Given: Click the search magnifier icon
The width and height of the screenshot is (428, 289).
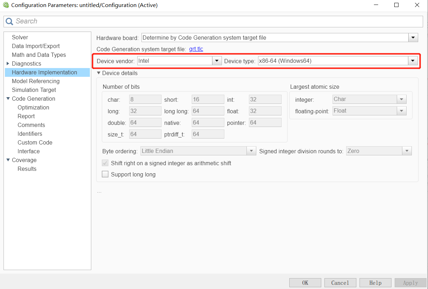Looking at the screenshot, I should [9, 21].
